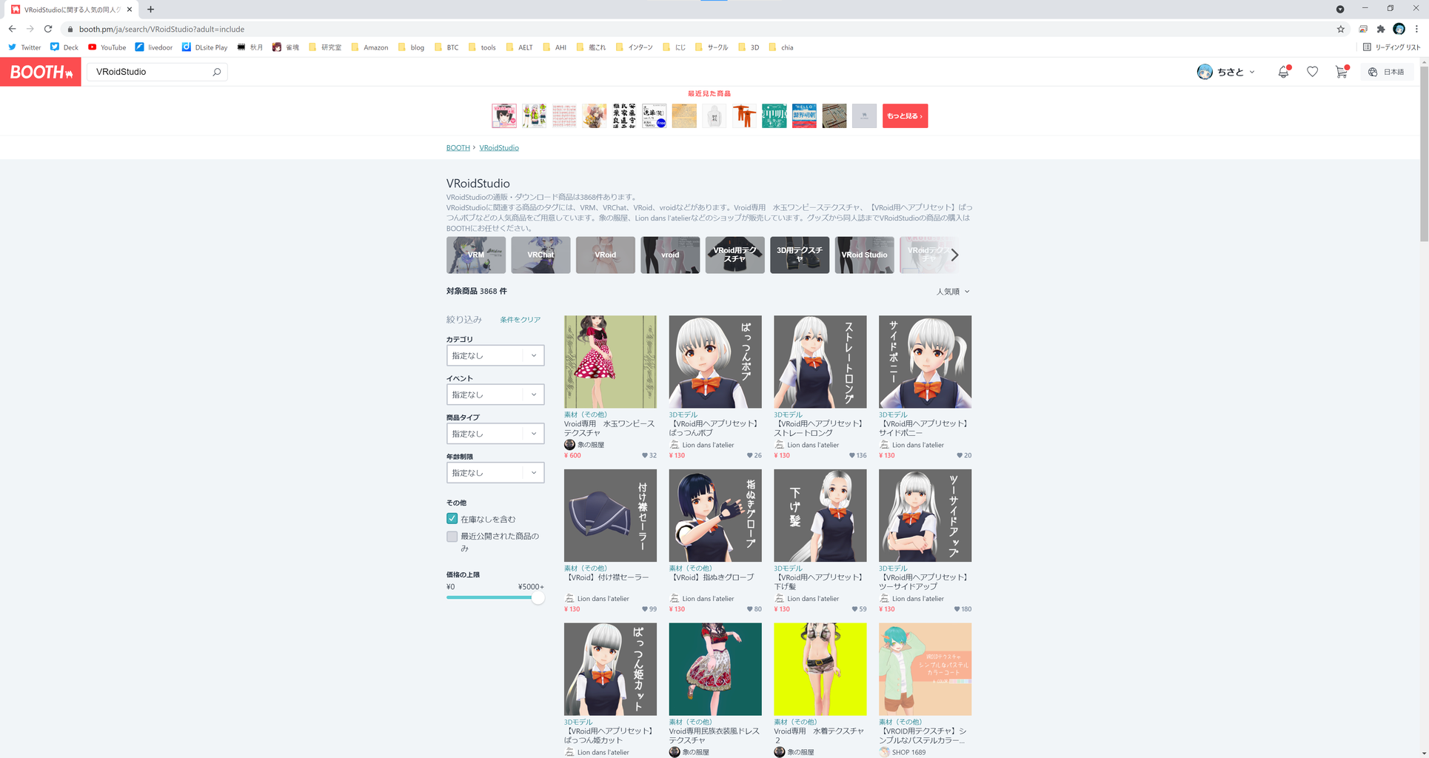1429x758 pixels.
Task: Open the notifications bell
Action: coord(1283,72)
